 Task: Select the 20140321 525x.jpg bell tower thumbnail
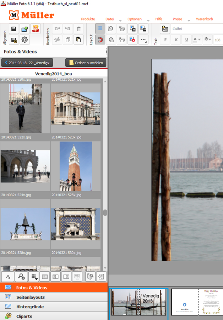pos(76,166)
